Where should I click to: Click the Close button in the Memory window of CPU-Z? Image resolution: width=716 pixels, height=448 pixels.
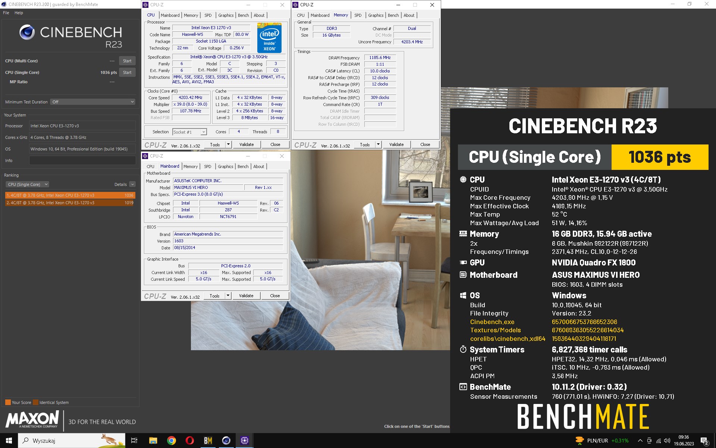pos(425,144)
